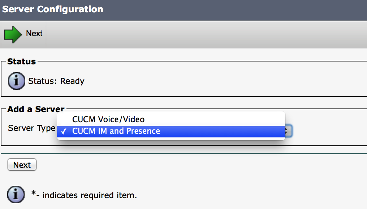Click the Server Configuration page title
Image resolution: width=367 pixels, height=209 pixels.
[x=53, y=9]
